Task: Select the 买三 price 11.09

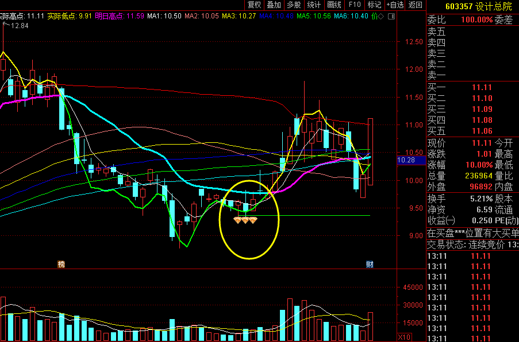Action: [482, 110]
